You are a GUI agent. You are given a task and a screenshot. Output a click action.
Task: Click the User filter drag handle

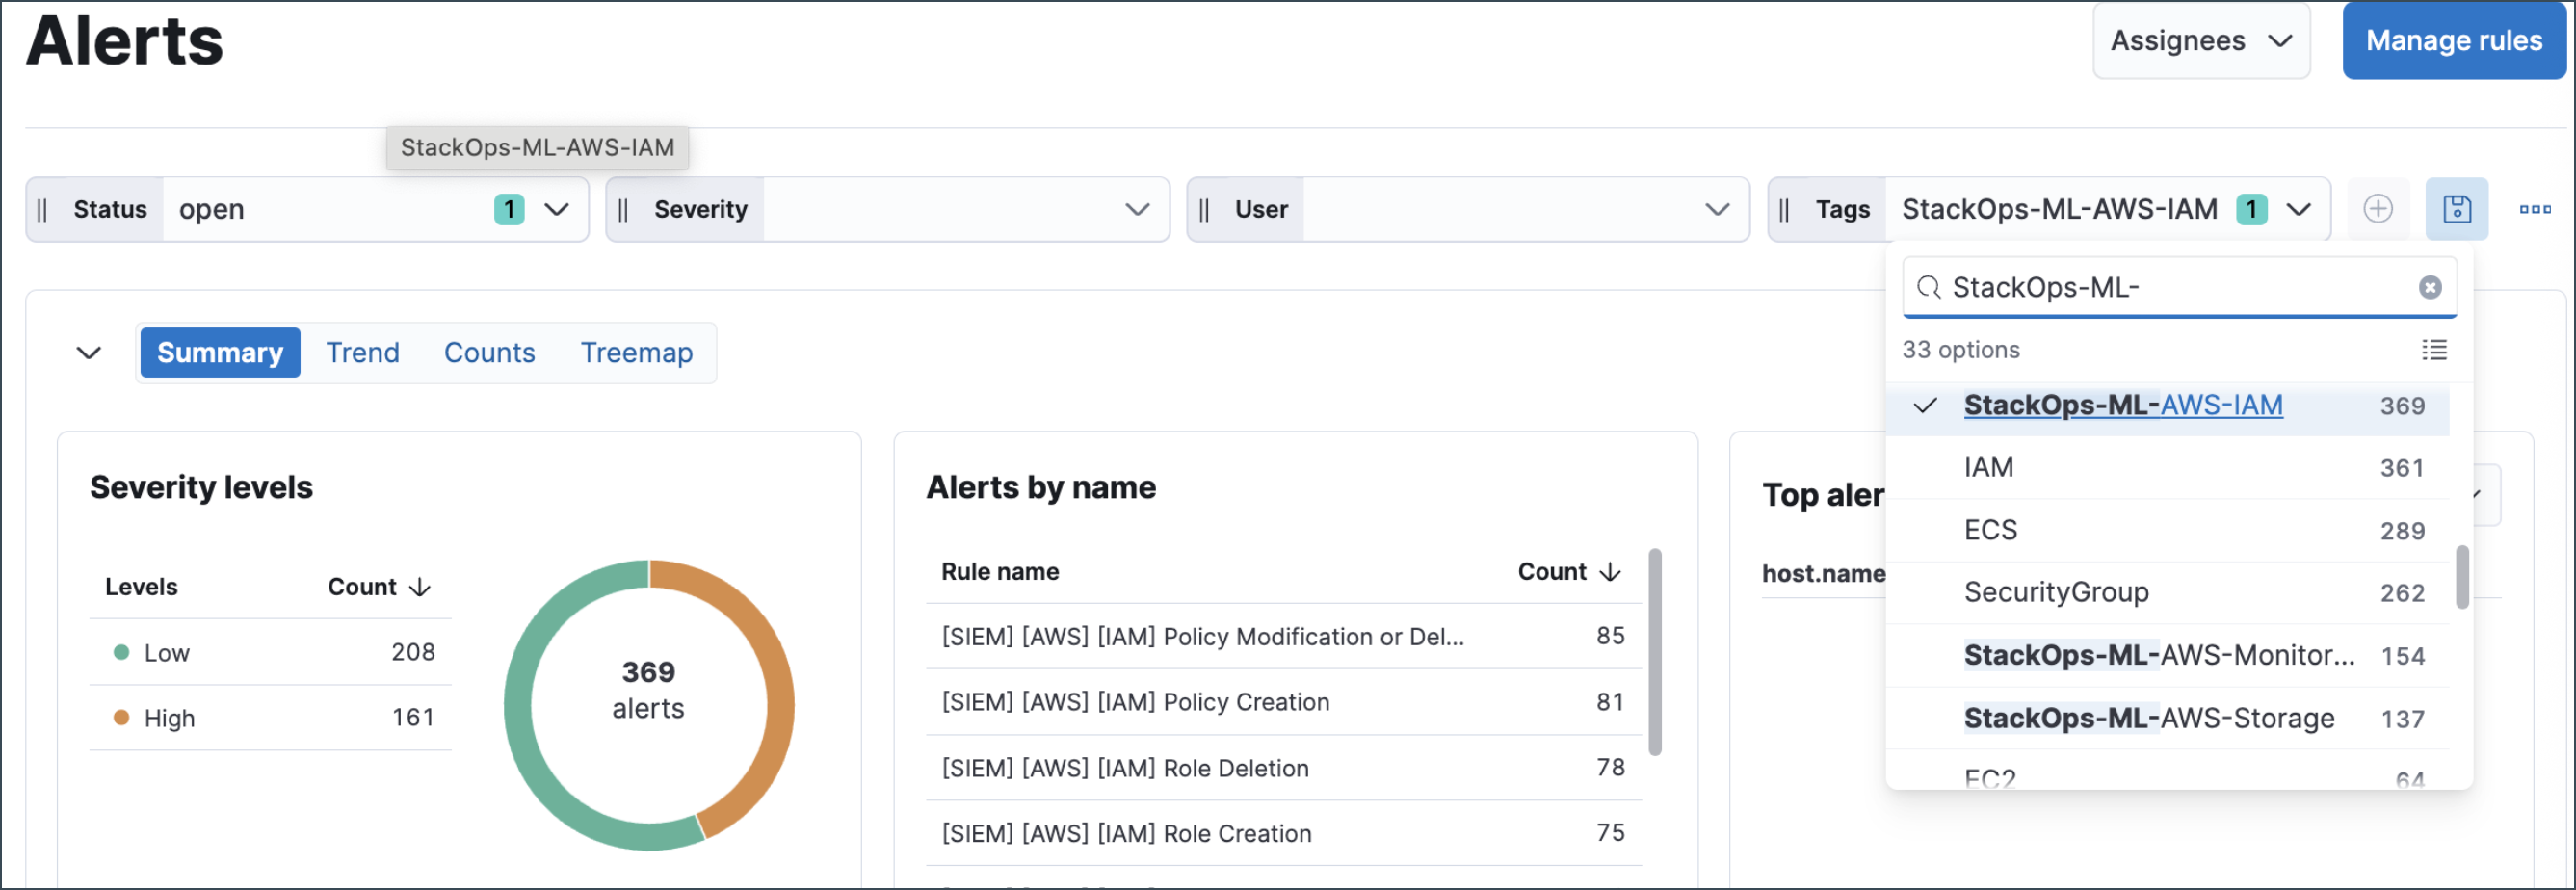1204,210
